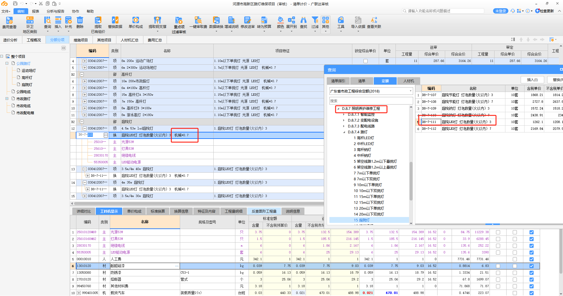Open the 费用查看 tool
The image size is (563, 296).
point(9,23)
